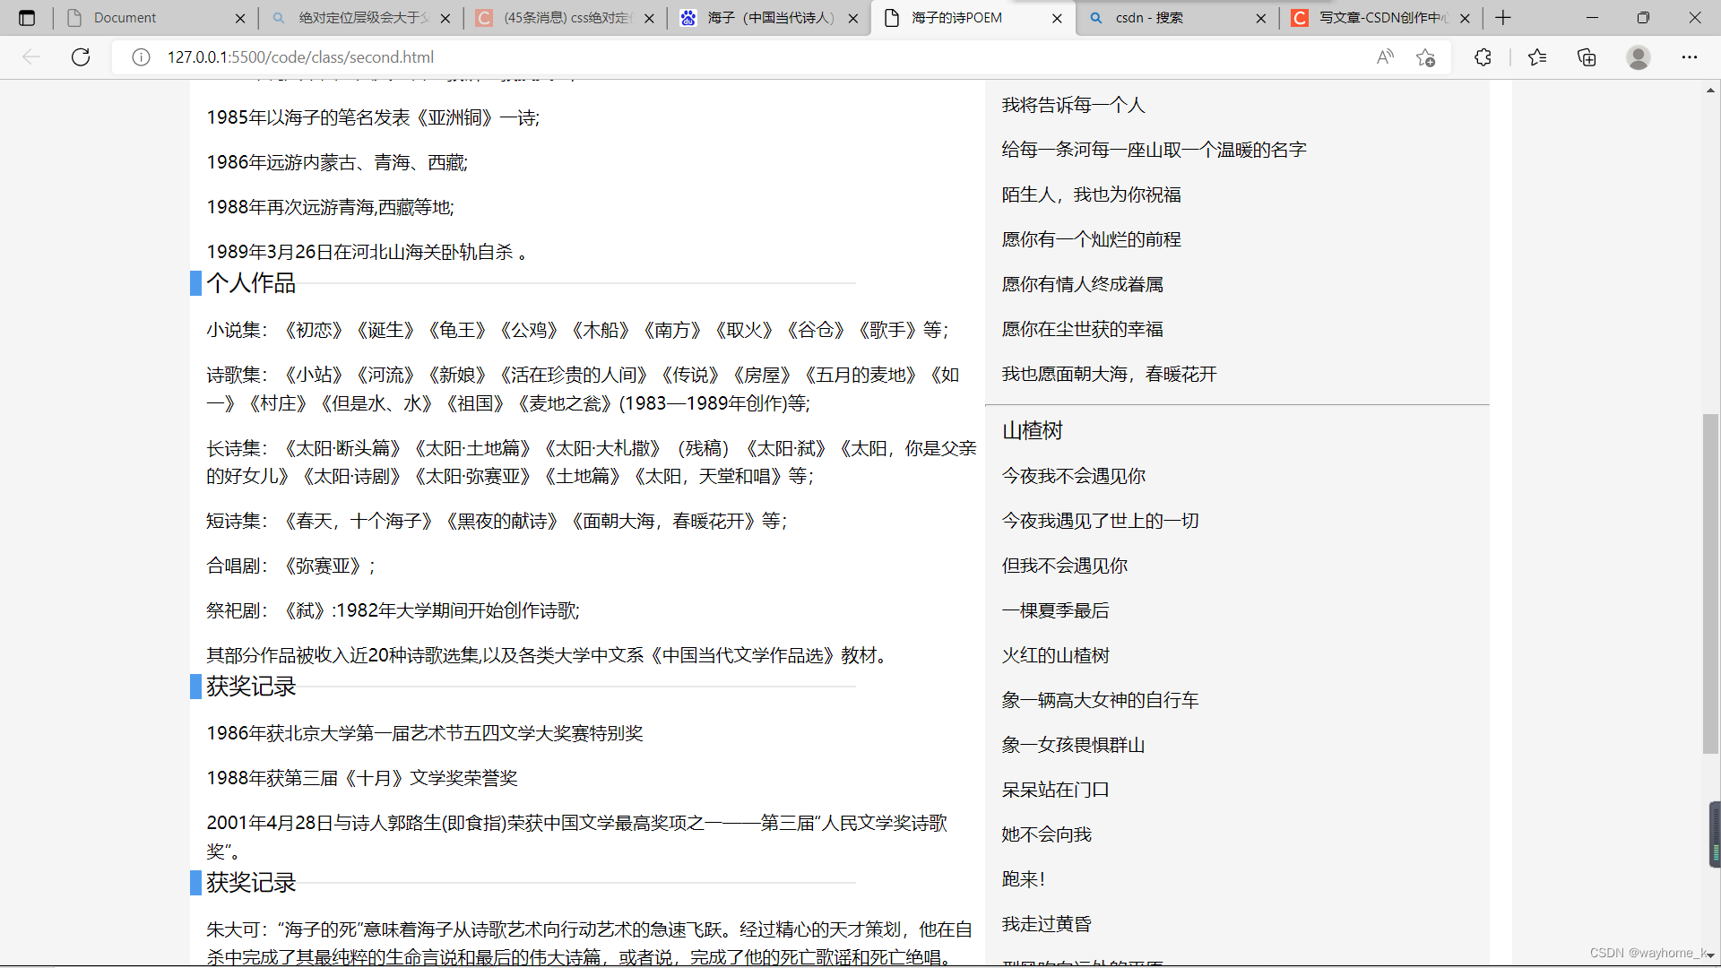1721x968 pixels.
Task: Click the 个人作品 section heading
Action: [251, 283]
